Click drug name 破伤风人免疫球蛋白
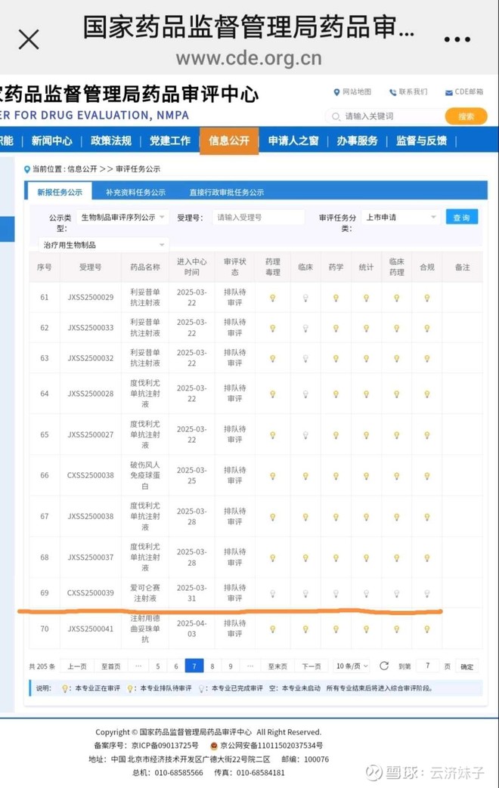Image resolution: width=499 pixels, height=788 pixels. pos(145,475)
